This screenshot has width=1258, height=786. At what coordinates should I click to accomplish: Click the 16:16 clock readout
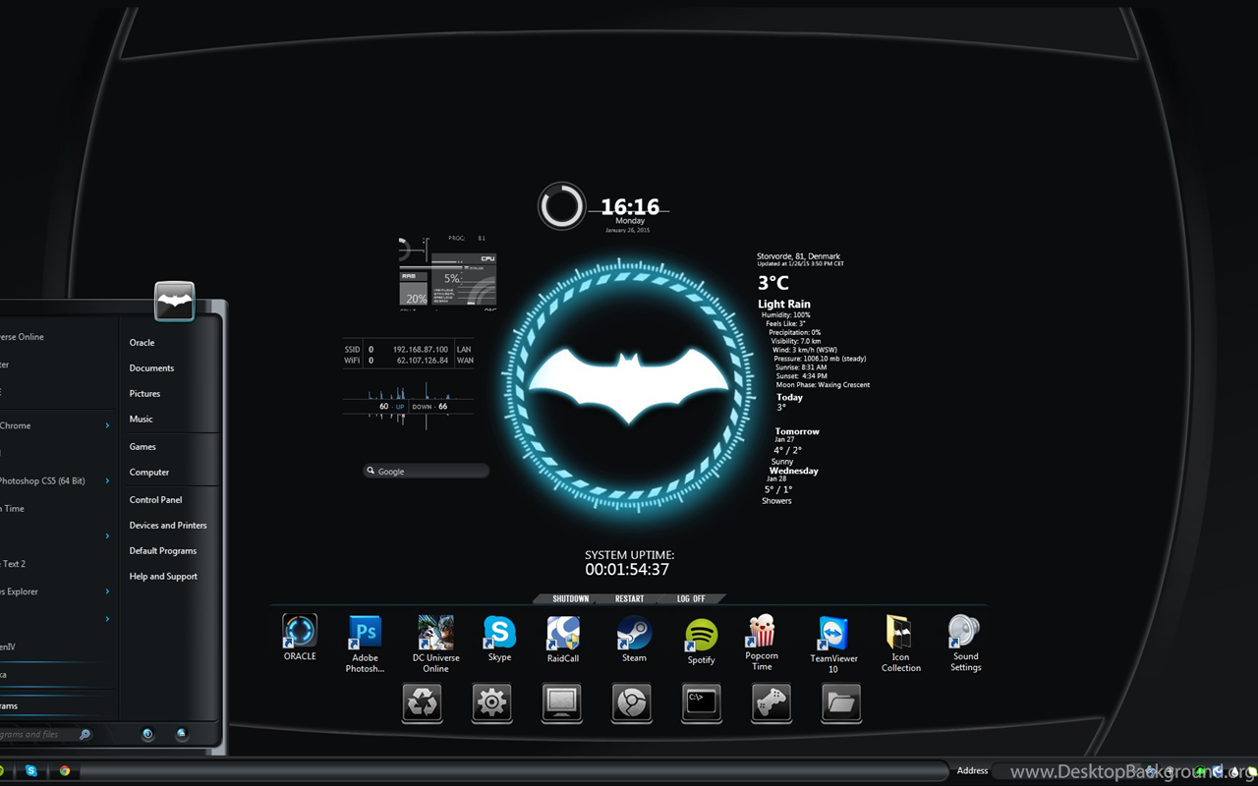[630, 207]
